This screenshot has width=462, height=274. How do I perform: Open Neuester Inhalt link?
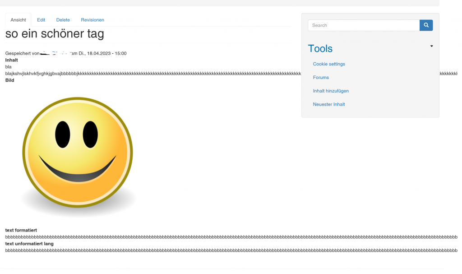[329, 104]
